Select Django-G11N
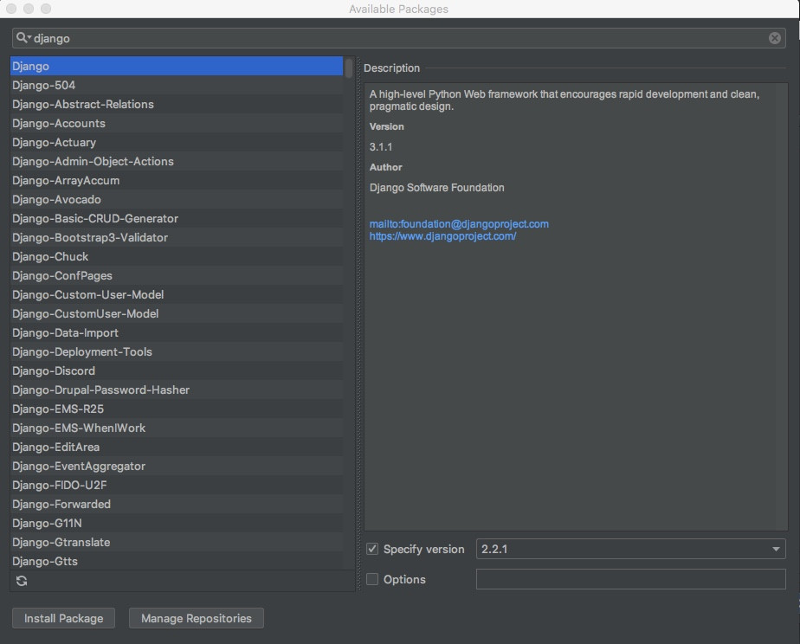Viewport: 800px width, 644px height. 177,523
